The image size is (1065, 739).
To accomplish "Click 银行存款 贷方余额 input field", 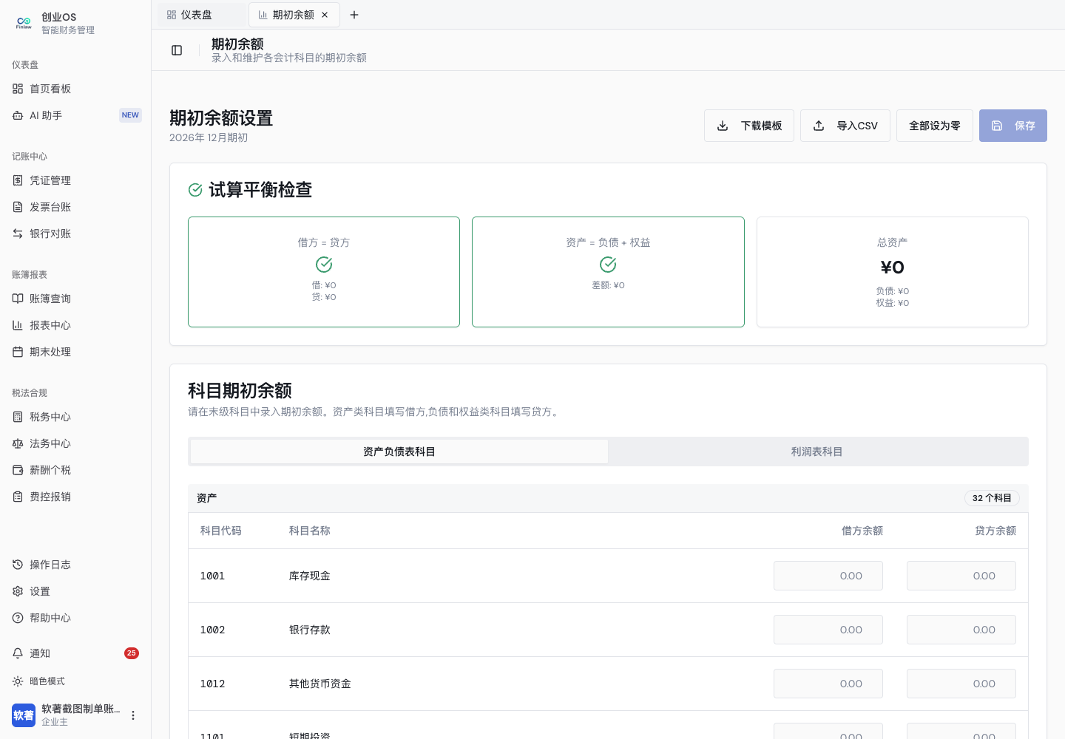I will [x=961, y=630].
